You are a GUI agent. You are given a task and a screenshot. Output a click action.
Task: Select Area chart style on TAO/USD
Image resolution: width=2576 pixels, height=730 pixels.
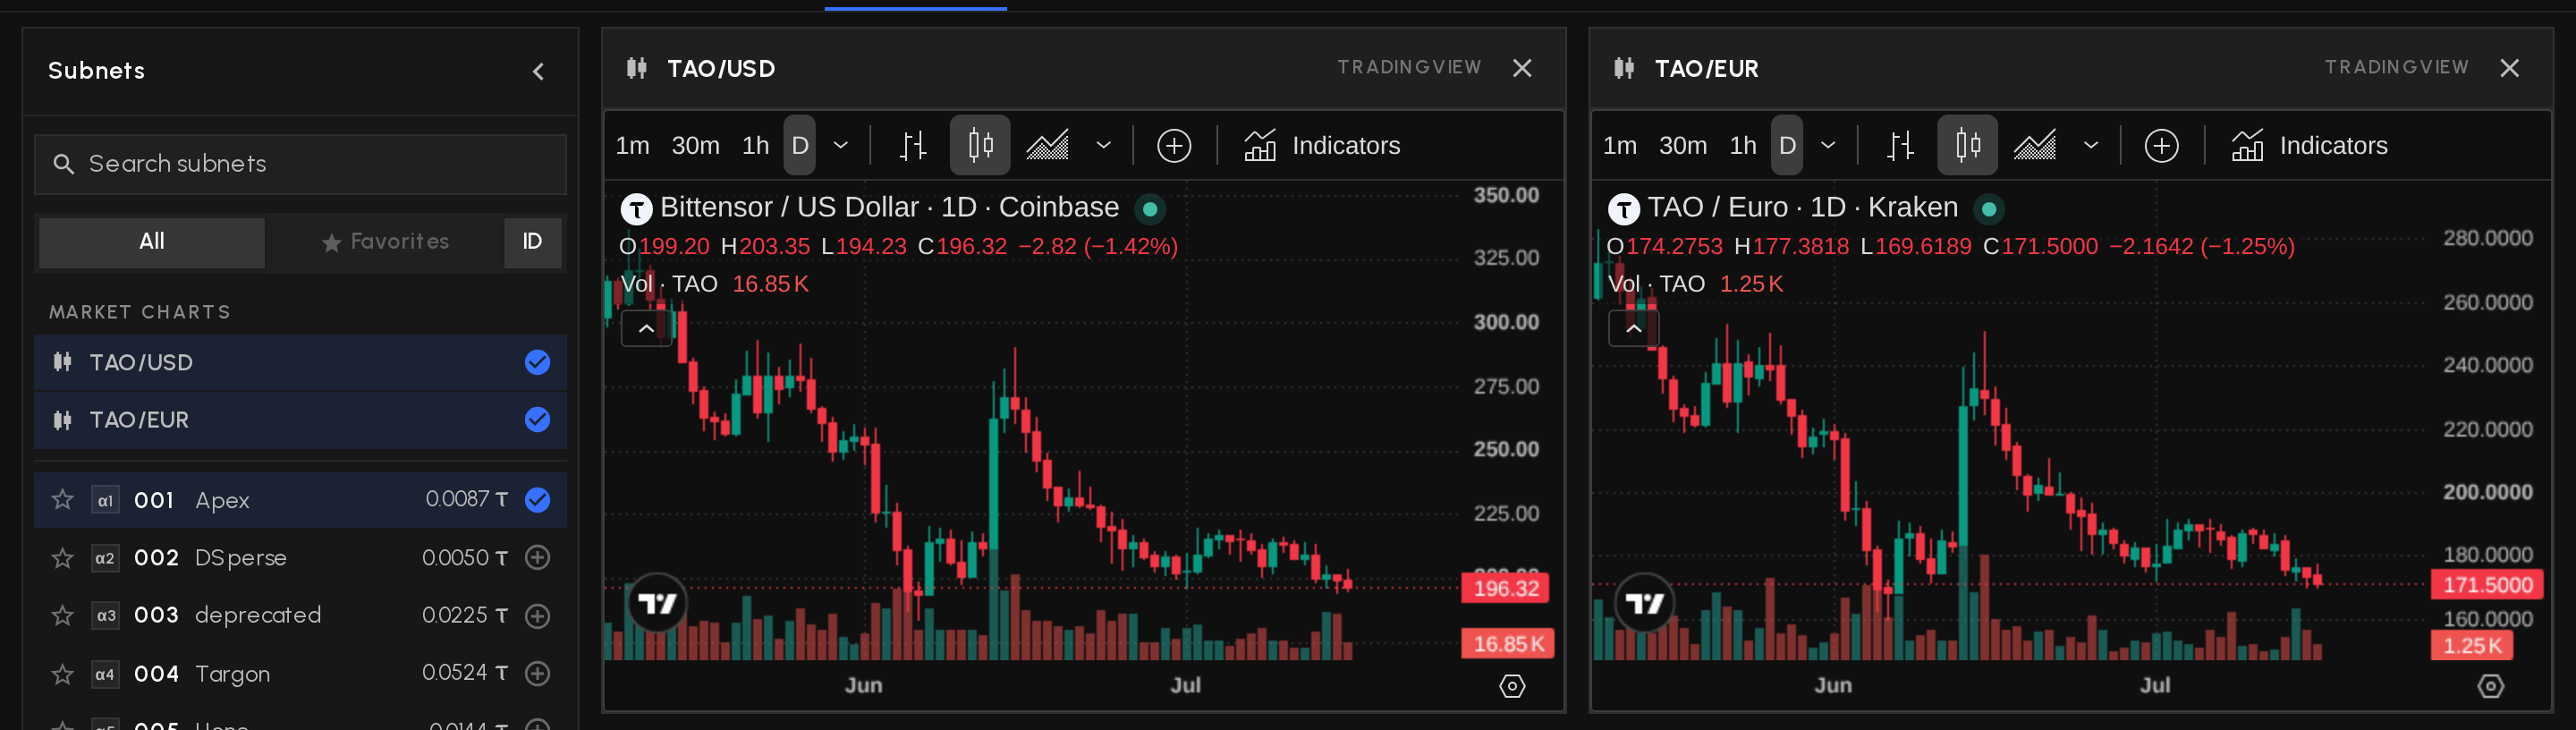[1047, 146]
